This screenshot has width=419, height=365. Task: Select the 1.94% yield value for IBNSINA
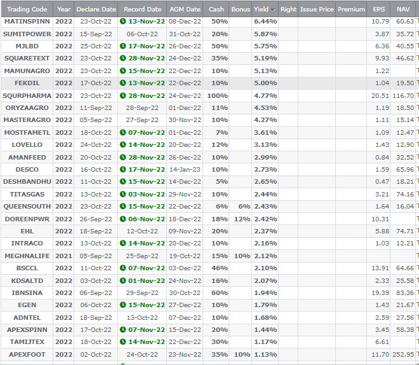pyautogui.click(x=265, y=293)
